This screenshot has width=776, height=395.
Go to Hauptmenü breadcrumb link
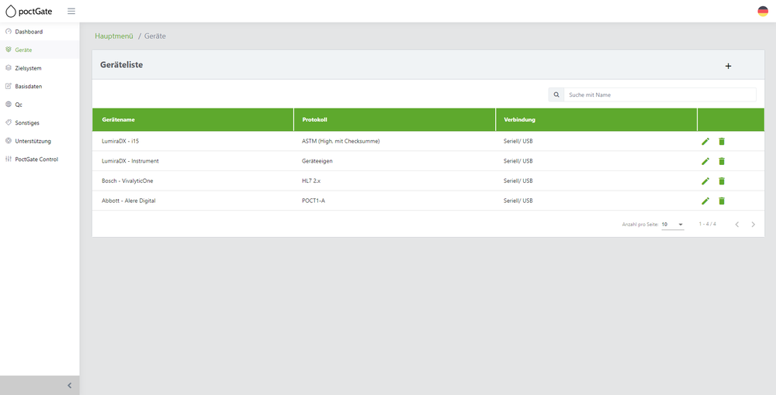[x=114, y=36]
